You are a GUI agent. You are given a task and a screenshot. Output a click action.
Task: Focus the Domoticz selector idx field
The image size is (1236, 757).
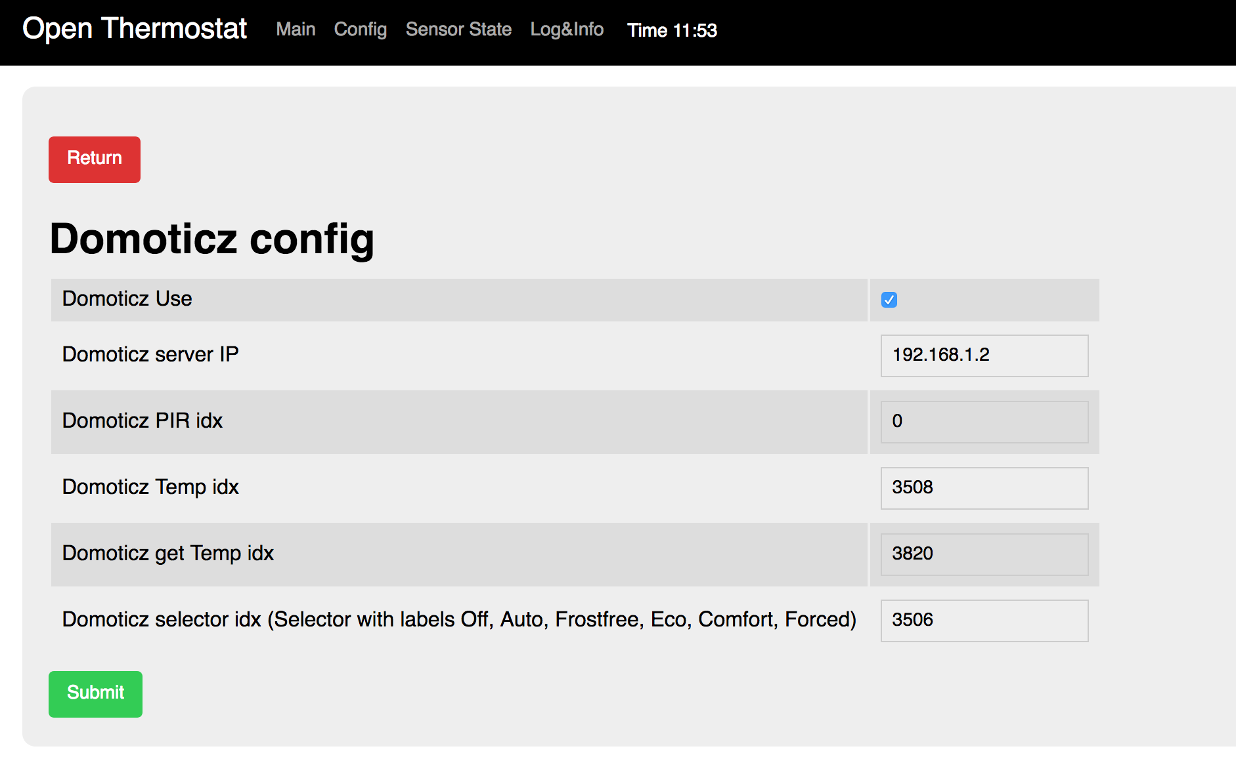tap(984, 621)
